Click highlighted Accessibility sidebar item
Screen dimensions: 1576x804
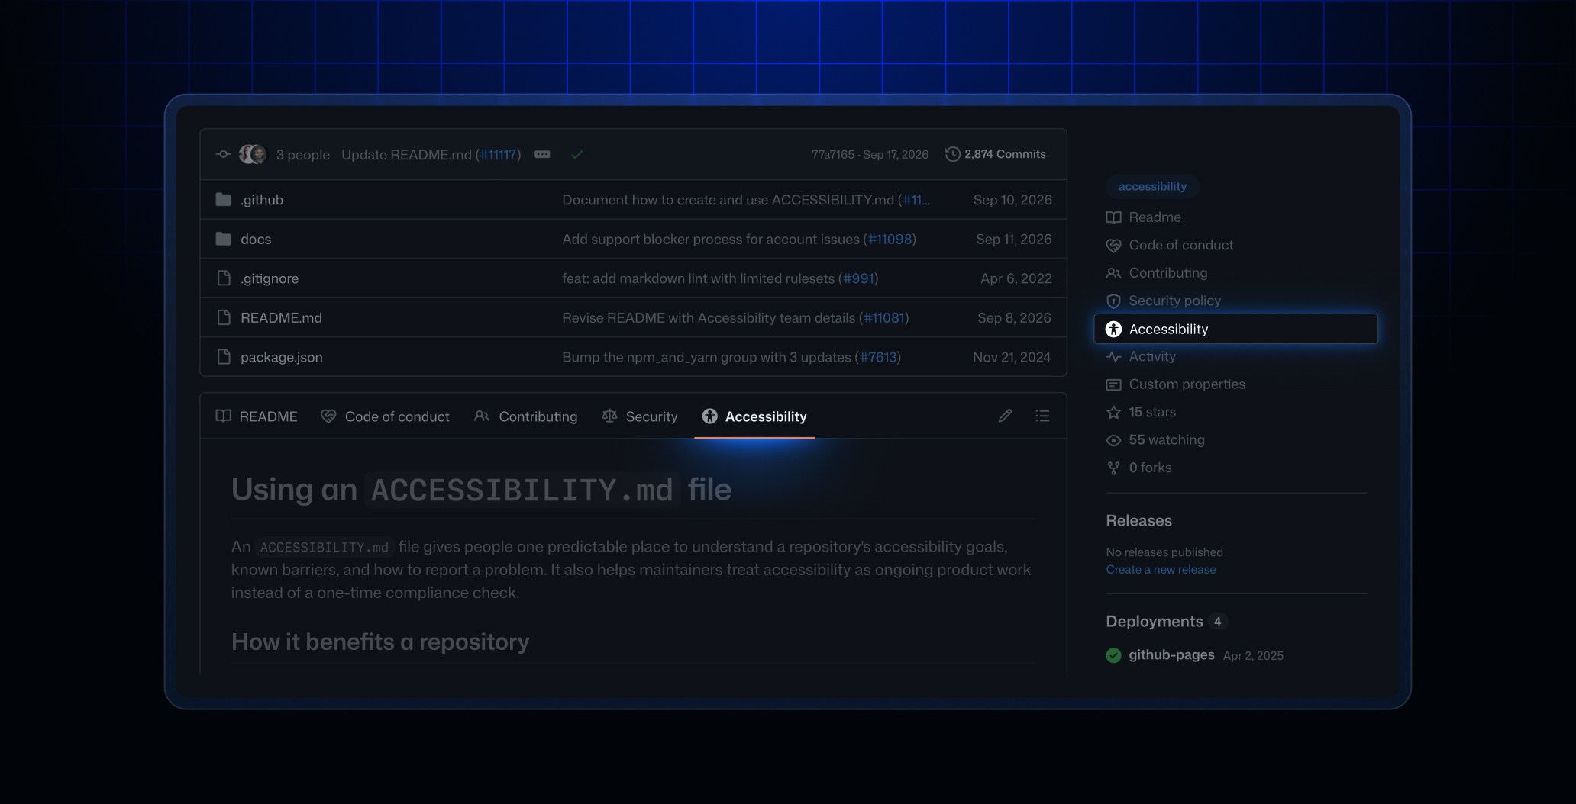click(1236, 329)
